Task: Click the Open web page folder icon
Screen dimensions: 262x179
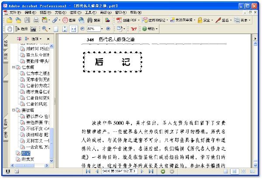Action: point(18,20)
